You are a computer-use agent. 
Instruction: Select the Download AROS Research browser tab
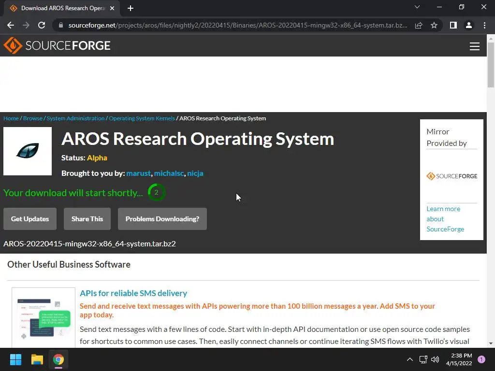62,9
